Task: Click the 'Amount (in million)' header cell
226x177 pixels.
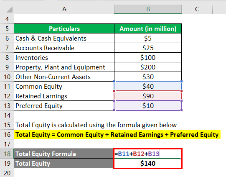Action: [x=148, y=28]
